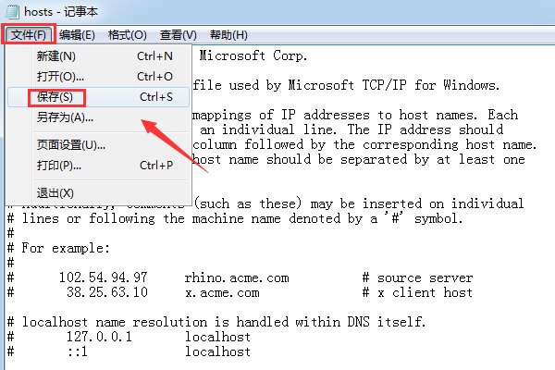Click the IP address 38.25.63.10

click(x=107, y=292)
